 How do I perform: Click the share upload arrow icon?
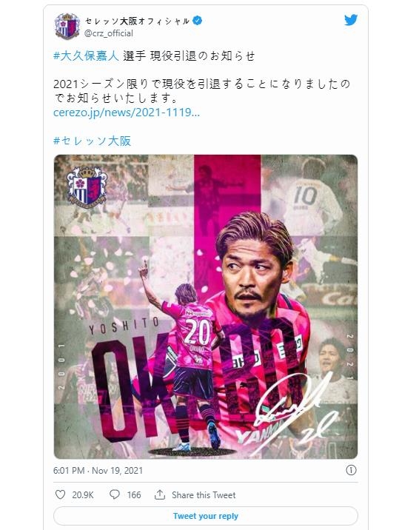tap(159, 494)
